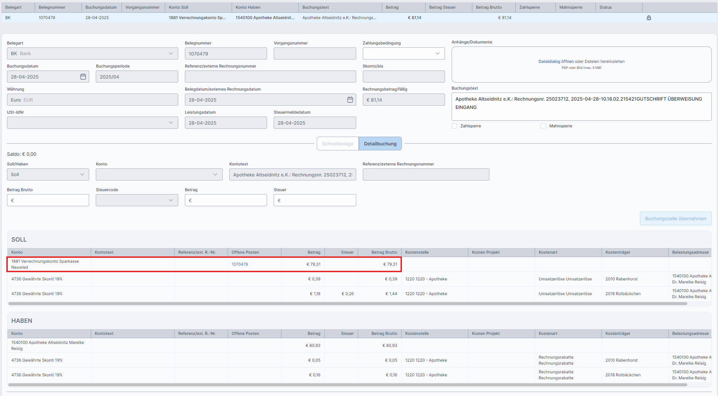718x396 pixels.
Task: Sort by the Buchungsdatum column header
Action: click(101, 7)
